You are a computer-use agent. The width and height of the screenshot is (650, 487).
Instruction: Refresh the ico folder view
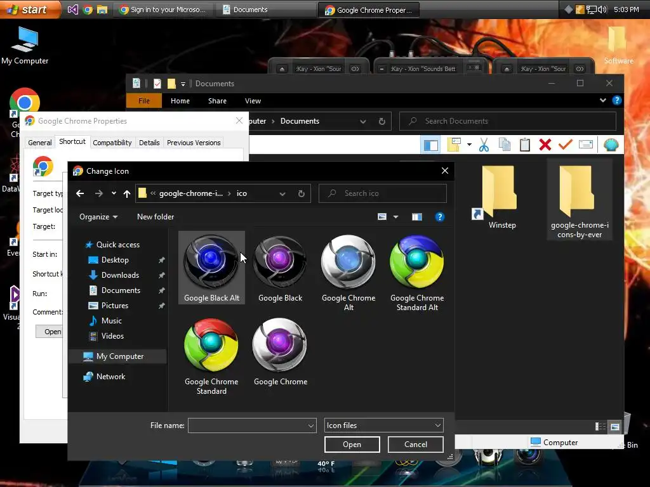(302, 193)
